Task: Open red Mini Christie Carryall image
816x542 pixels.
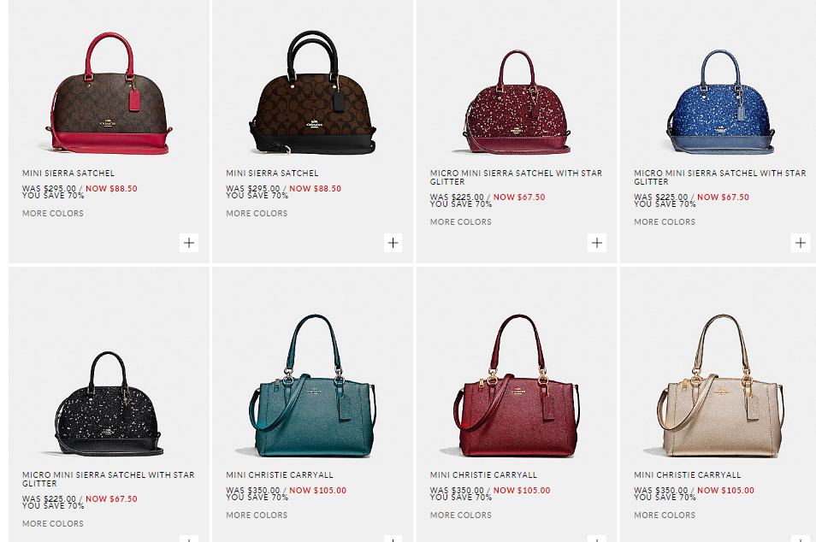Action: pyautogui.click(x=517, y=386)
